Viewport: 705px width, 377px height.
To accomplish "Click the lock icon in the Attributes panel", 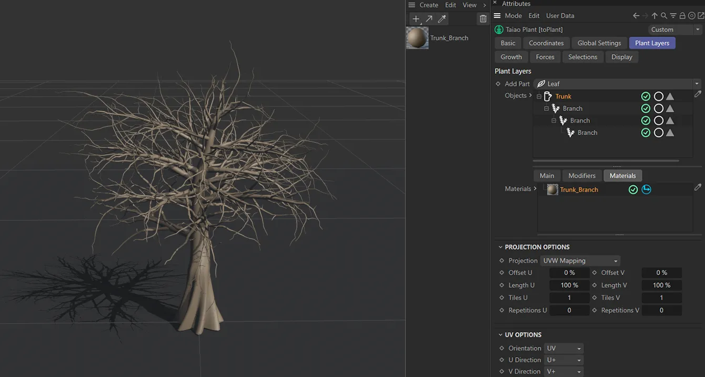I will 682,15.
